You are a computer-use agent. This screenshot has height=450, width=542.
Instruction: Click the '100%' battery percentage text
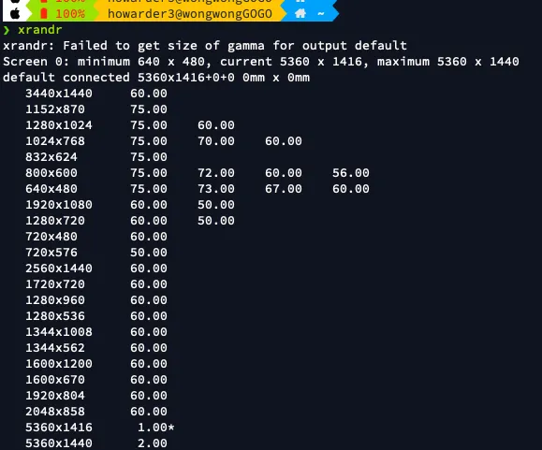(x=70, y=14)
